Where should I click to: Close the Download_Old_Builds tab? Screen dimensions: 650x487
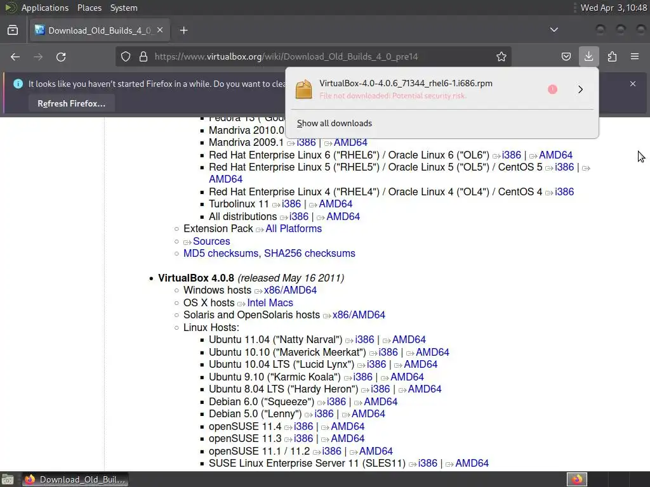point(160,30)
